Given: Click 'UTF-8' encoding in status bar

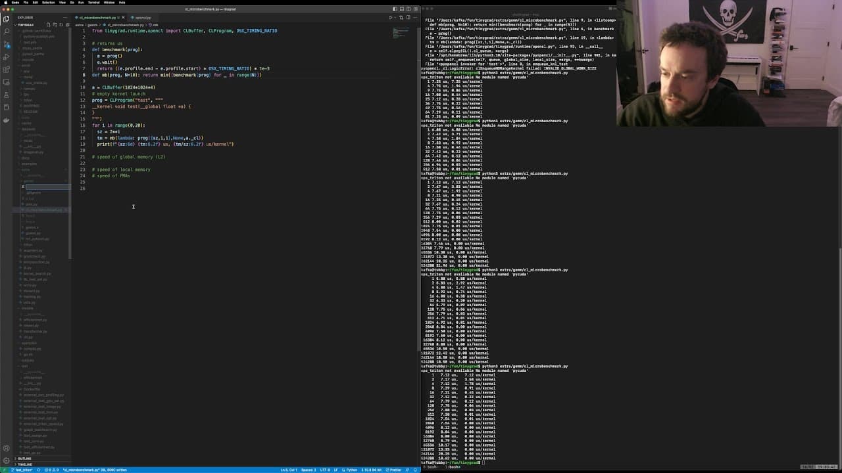Looking at the screenshot, I should point(325,470).
